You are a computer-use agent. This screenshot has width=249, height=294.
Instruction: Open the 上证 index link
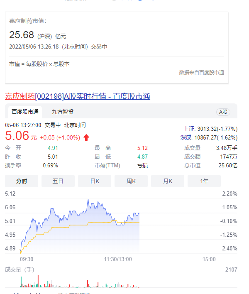point(189,129)
